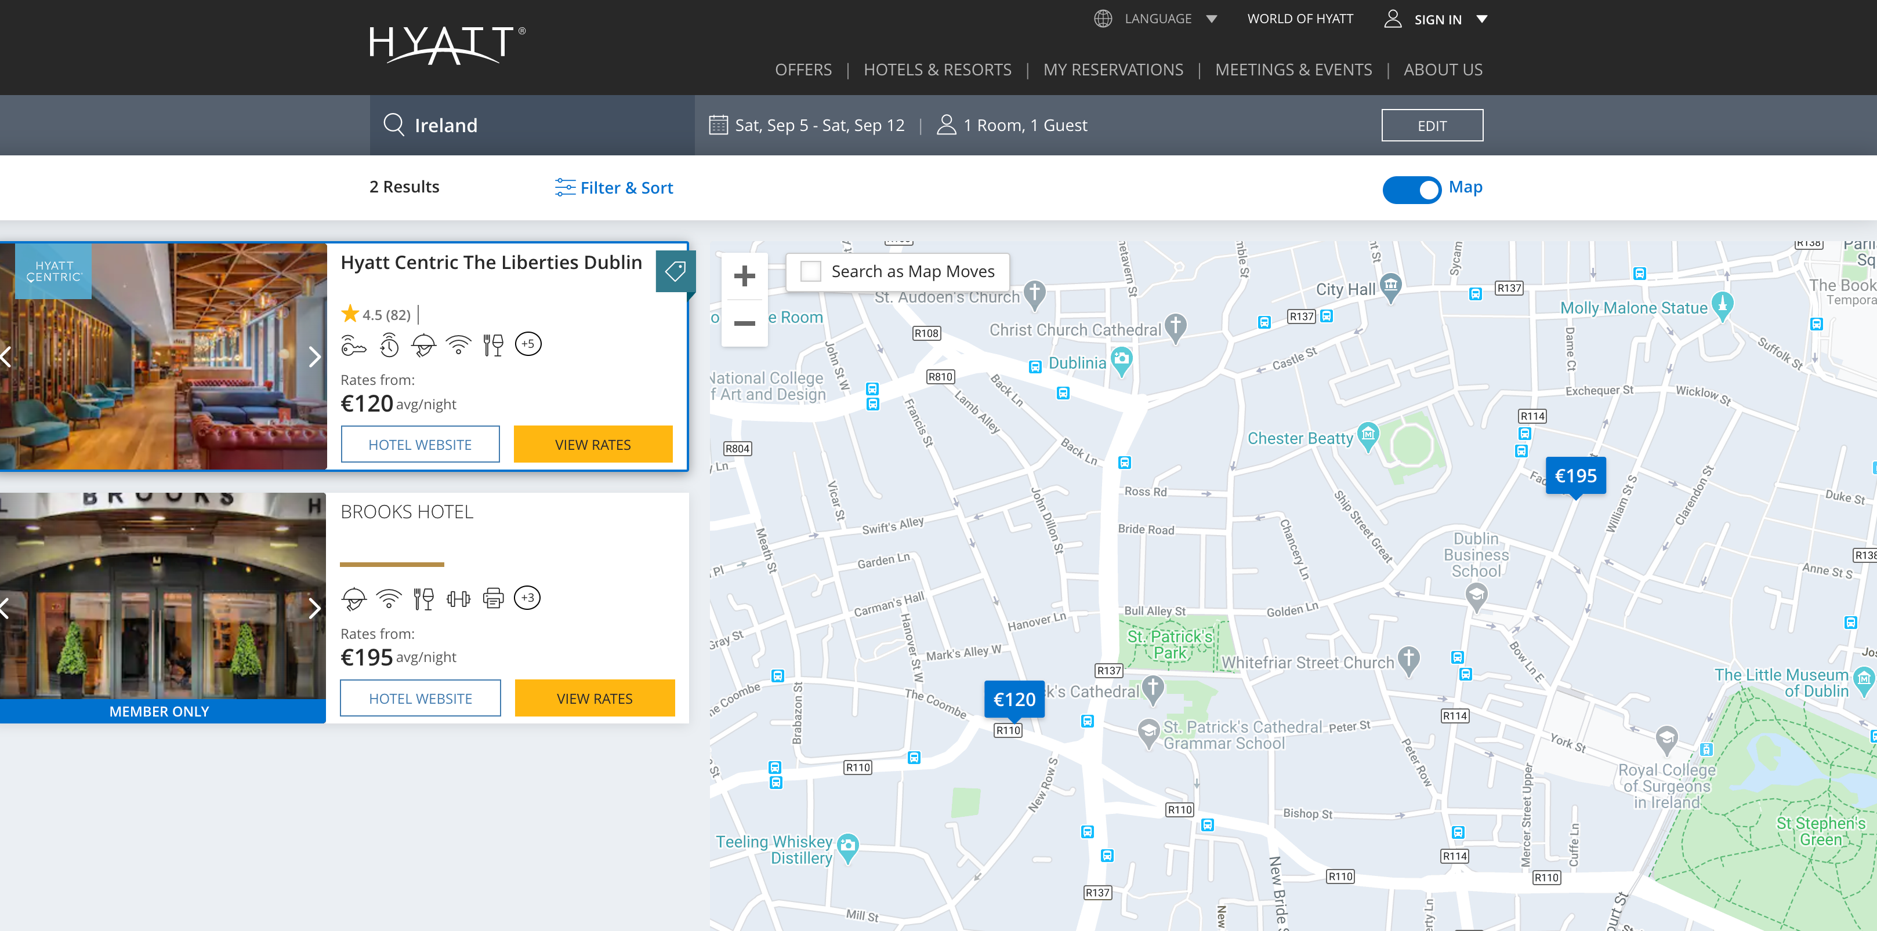Click the special offer tag icon
This screenshot has height=931, width=1877.
(x=675, y=271)
